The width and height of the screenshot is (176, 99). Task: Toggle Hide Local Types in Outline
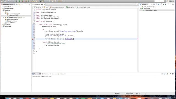click(x=166, y=4)
